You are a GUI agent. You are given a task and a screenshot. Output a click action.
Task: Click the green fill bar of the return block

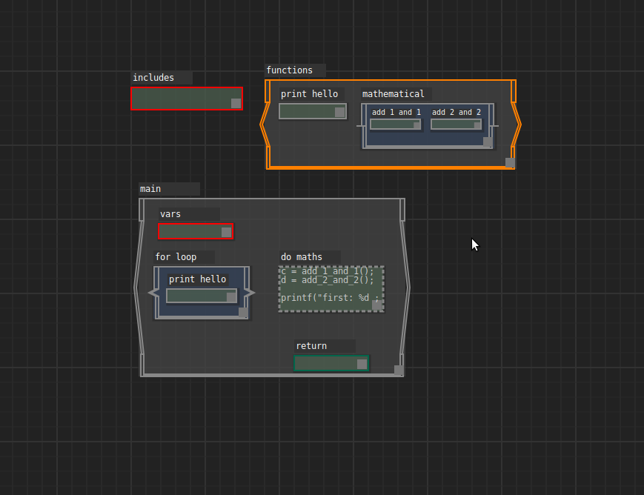click(x=326, y=363)
